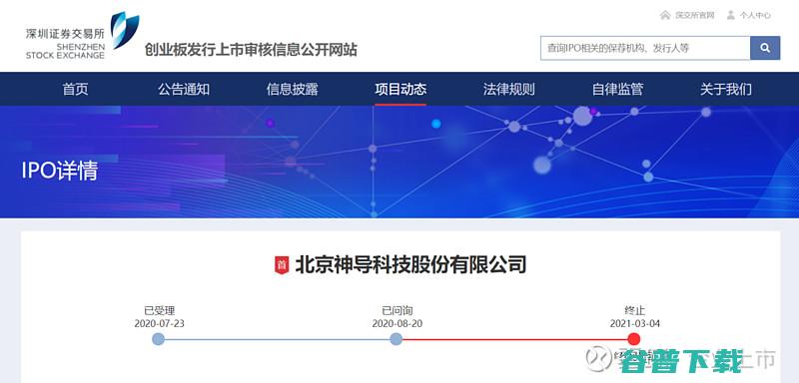Open 自律监管 navigation item
Viewport: 799px width, 383px height.
pos(617,89)
